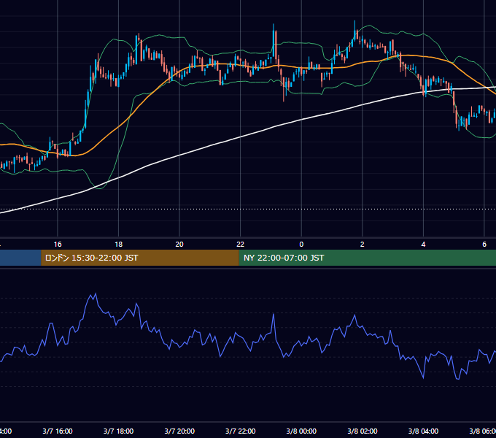Viewport: 496px width, 438px height.
Task: Click the 16 hour label on price chart axis
Action: click(58, 245)
